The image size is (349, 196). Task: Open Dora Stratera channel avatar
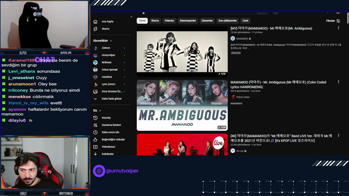[x=95, y=91]
